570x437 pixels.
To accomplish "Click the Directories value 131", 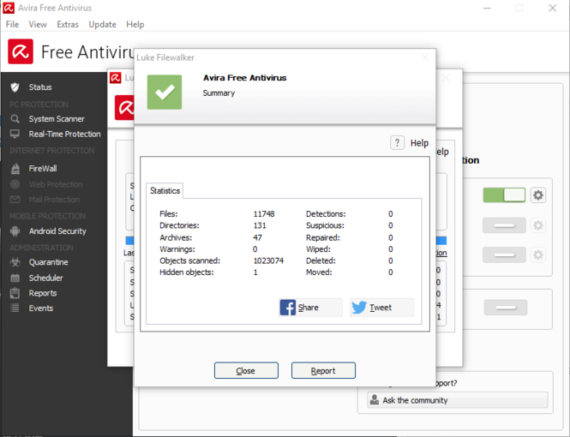I will tap(260, 225).
